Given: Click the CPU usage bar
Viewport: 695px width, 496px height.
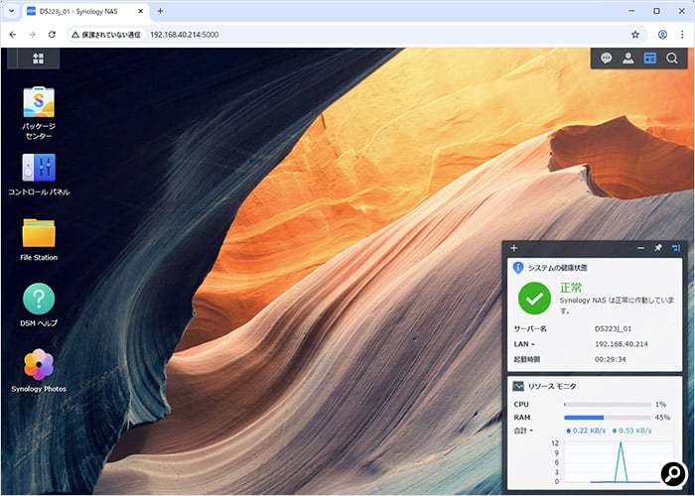Looking at the screenshot, I should tap(608, 405).
